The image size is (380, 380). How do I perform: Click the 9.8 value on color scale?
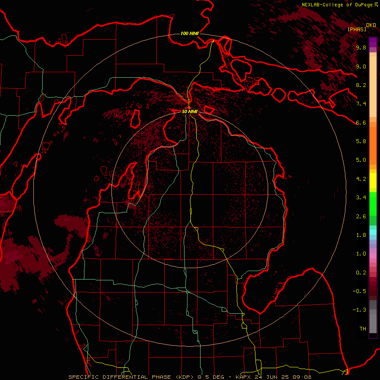[x=361, y=48]
